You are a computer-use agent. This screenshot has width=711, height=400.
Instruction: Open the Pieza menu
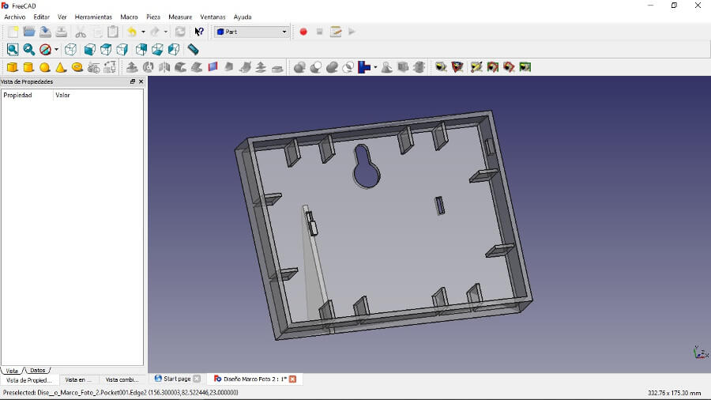153,17
